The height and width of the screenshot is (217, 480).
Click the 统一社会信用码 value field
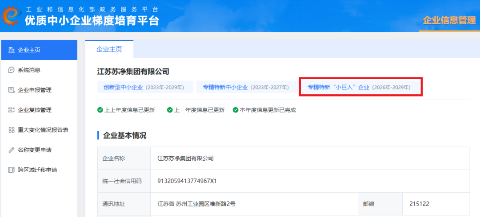pyautogui.click(x=310, y=181)
